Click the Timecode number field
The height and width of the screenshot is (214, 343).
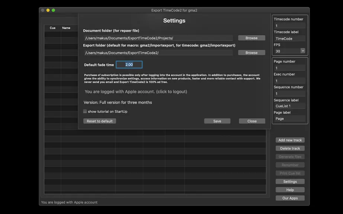pos(290,26)
